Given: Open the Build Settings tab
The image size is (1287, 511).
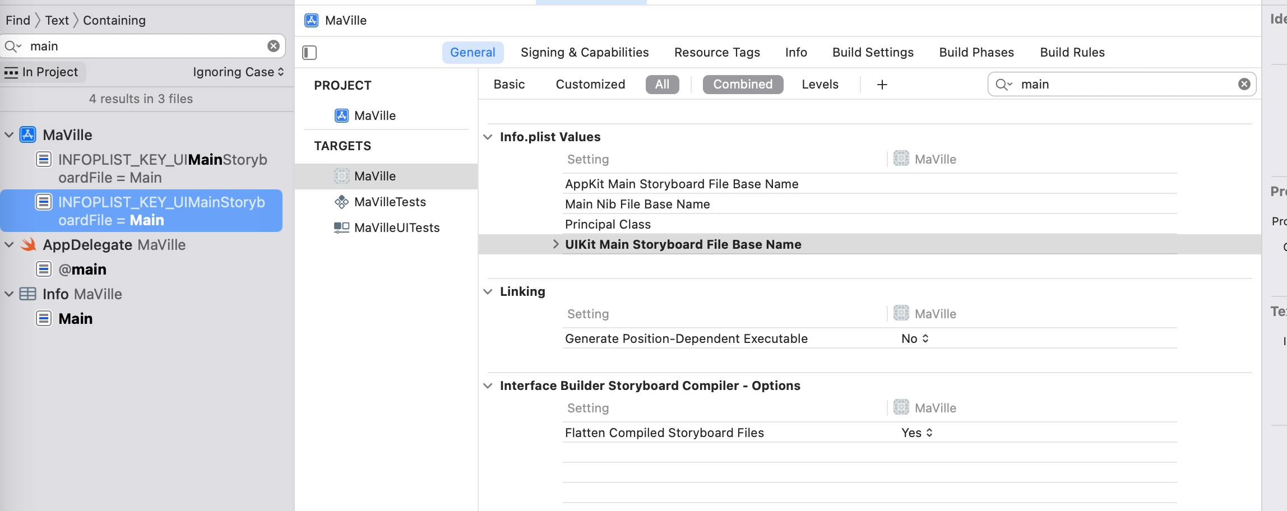Looking at the screenshot, I should pos(873,52).
